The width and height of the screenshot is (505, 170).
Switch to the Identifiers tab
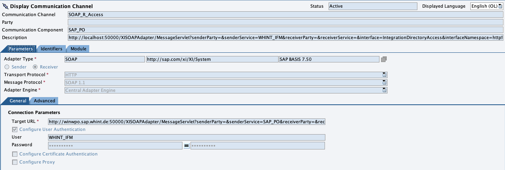[x=51, y=49]
